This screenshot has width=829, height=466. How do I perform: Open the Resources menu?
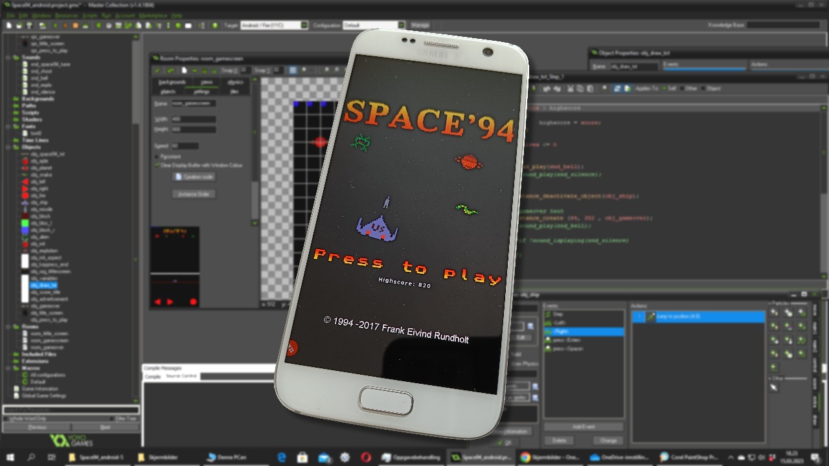67,15
